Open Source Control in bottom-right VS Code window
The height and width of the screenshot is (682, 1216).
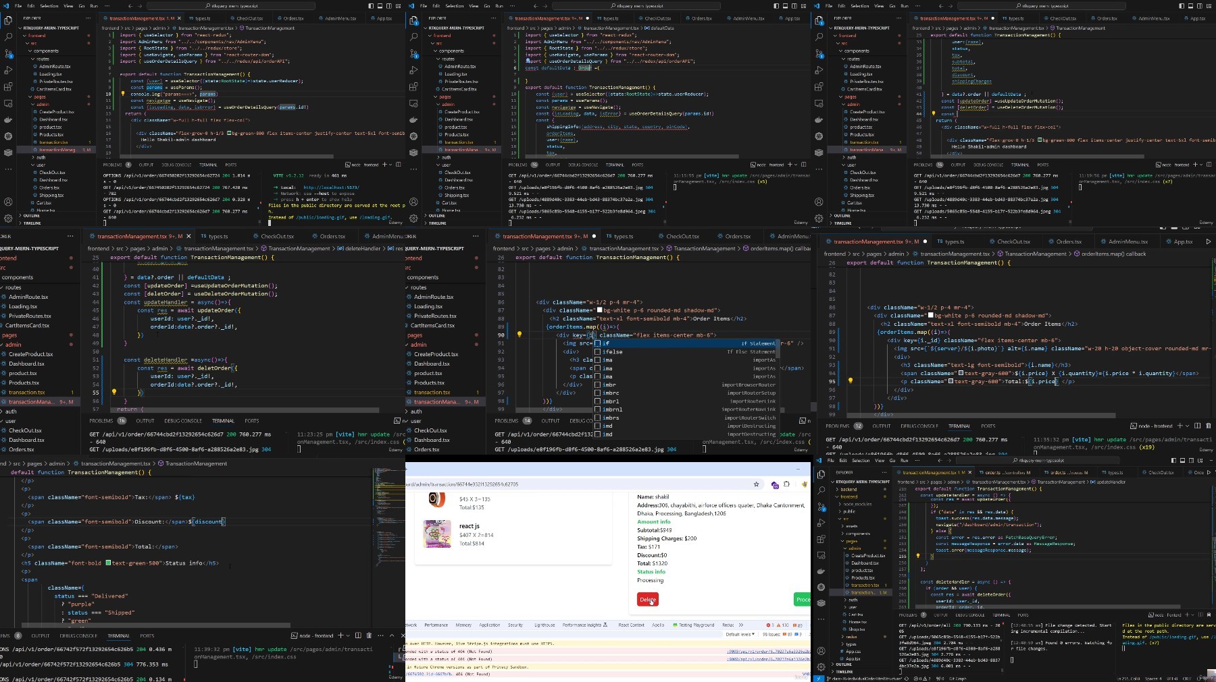821,507
